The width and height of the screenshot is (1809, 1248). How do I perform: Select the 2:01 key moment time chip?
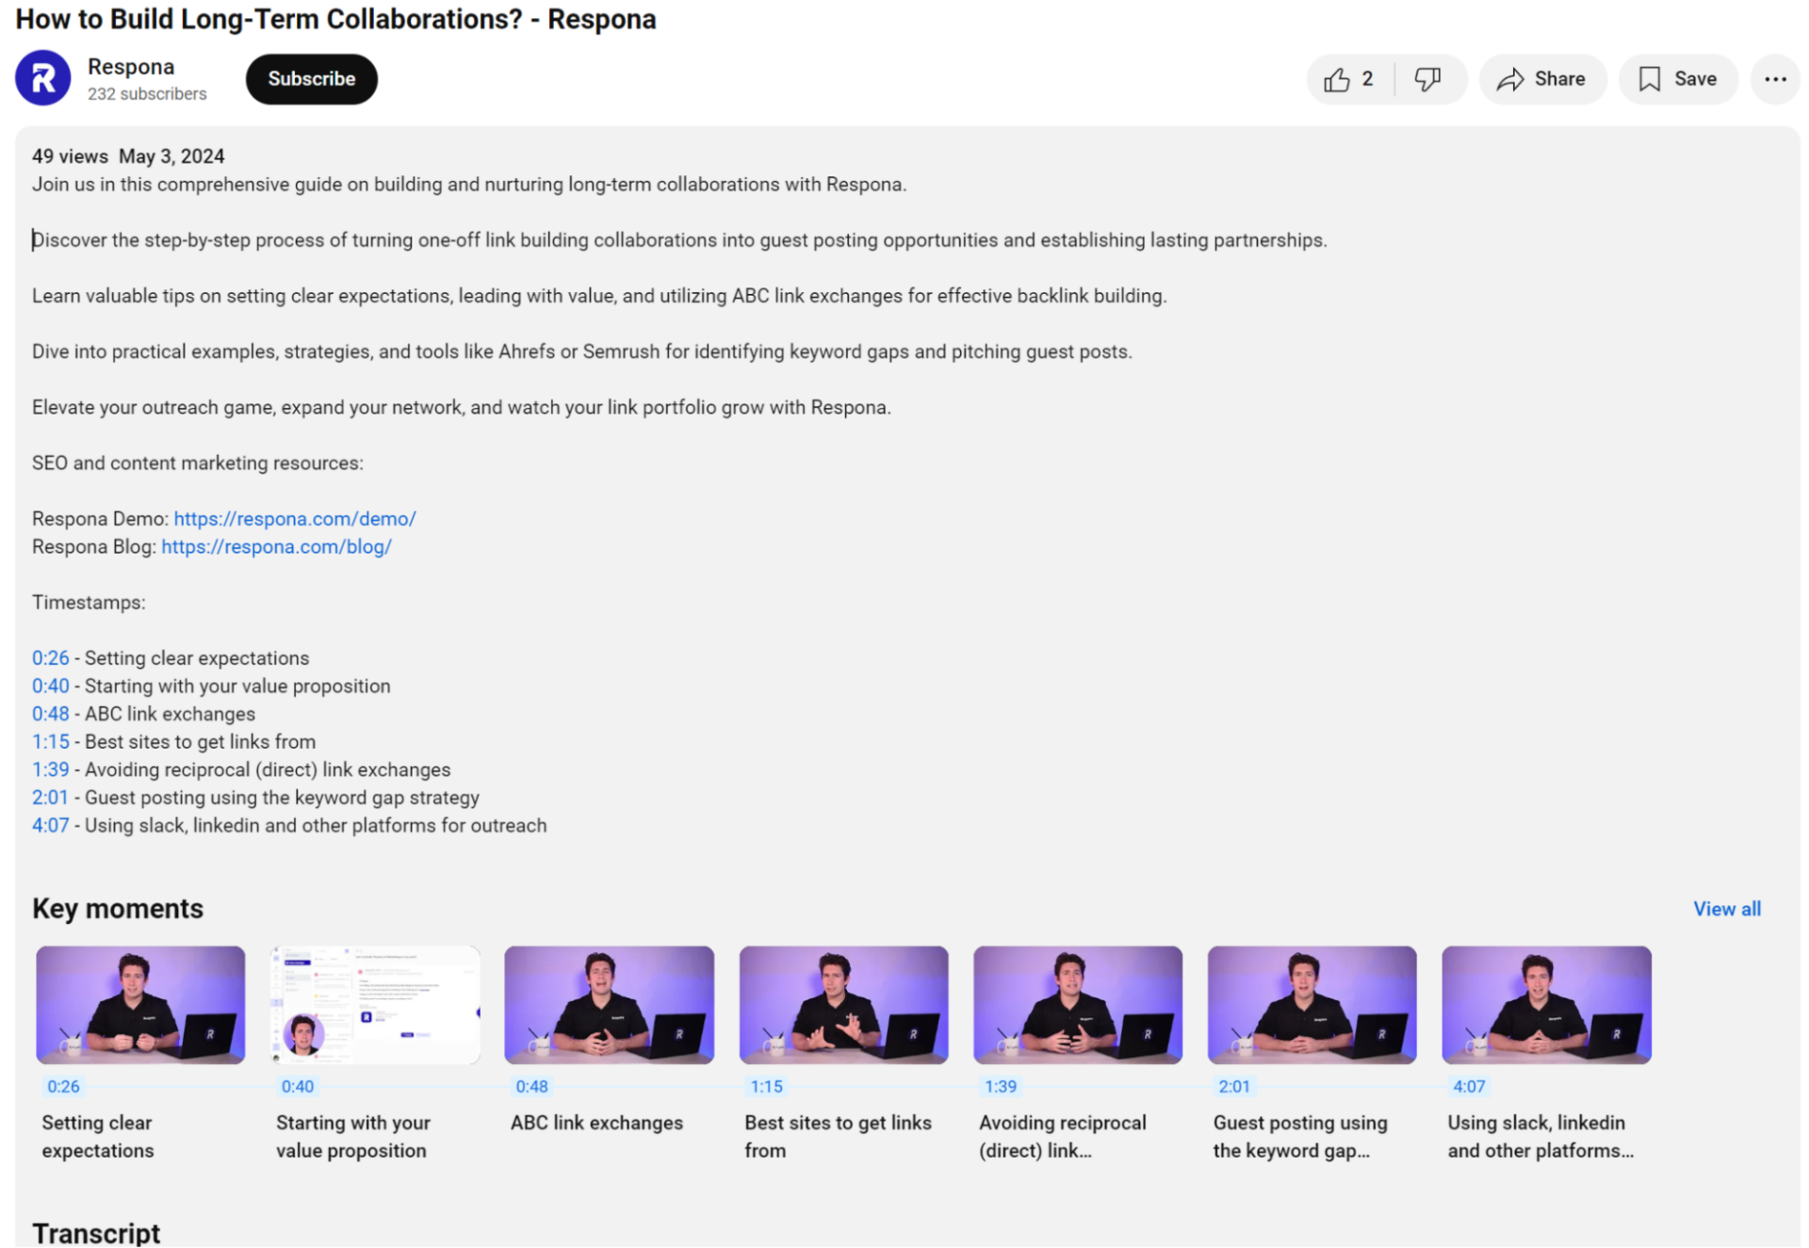(x=1234, y=1087)
